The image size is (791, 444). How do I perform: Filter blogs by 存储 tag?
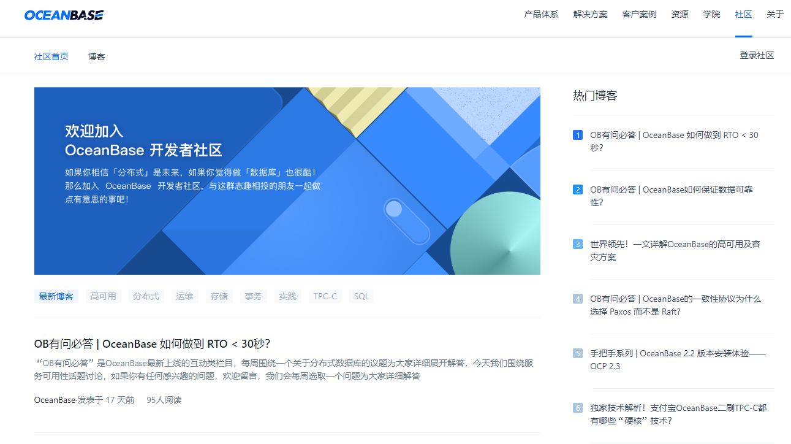[x=219, y=296]
